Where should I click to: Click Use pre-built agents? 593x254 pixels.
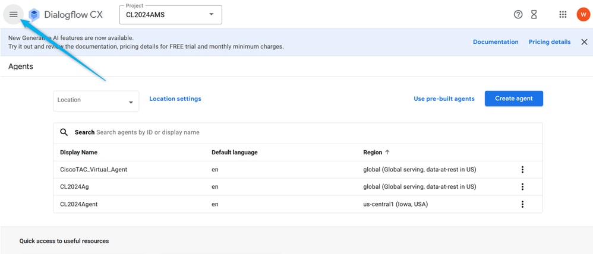pos(444,99)
